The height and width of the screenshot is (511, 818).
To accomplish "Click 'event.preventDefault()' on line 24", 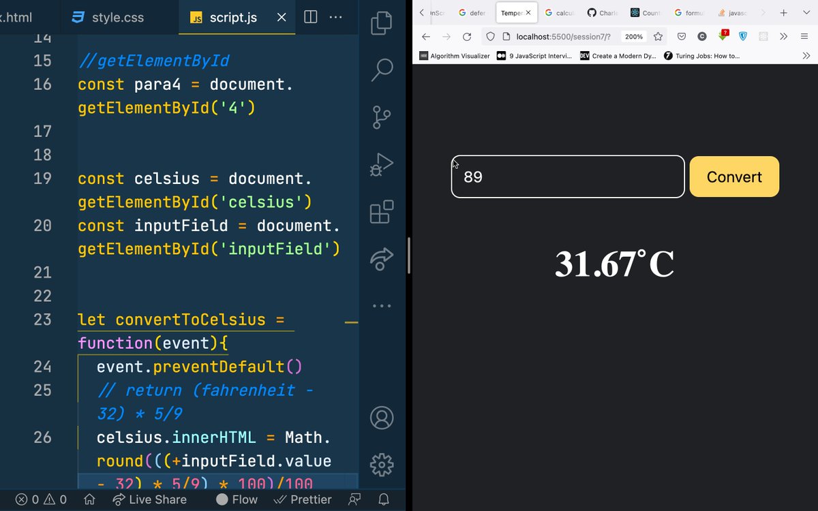I will 199,367.
